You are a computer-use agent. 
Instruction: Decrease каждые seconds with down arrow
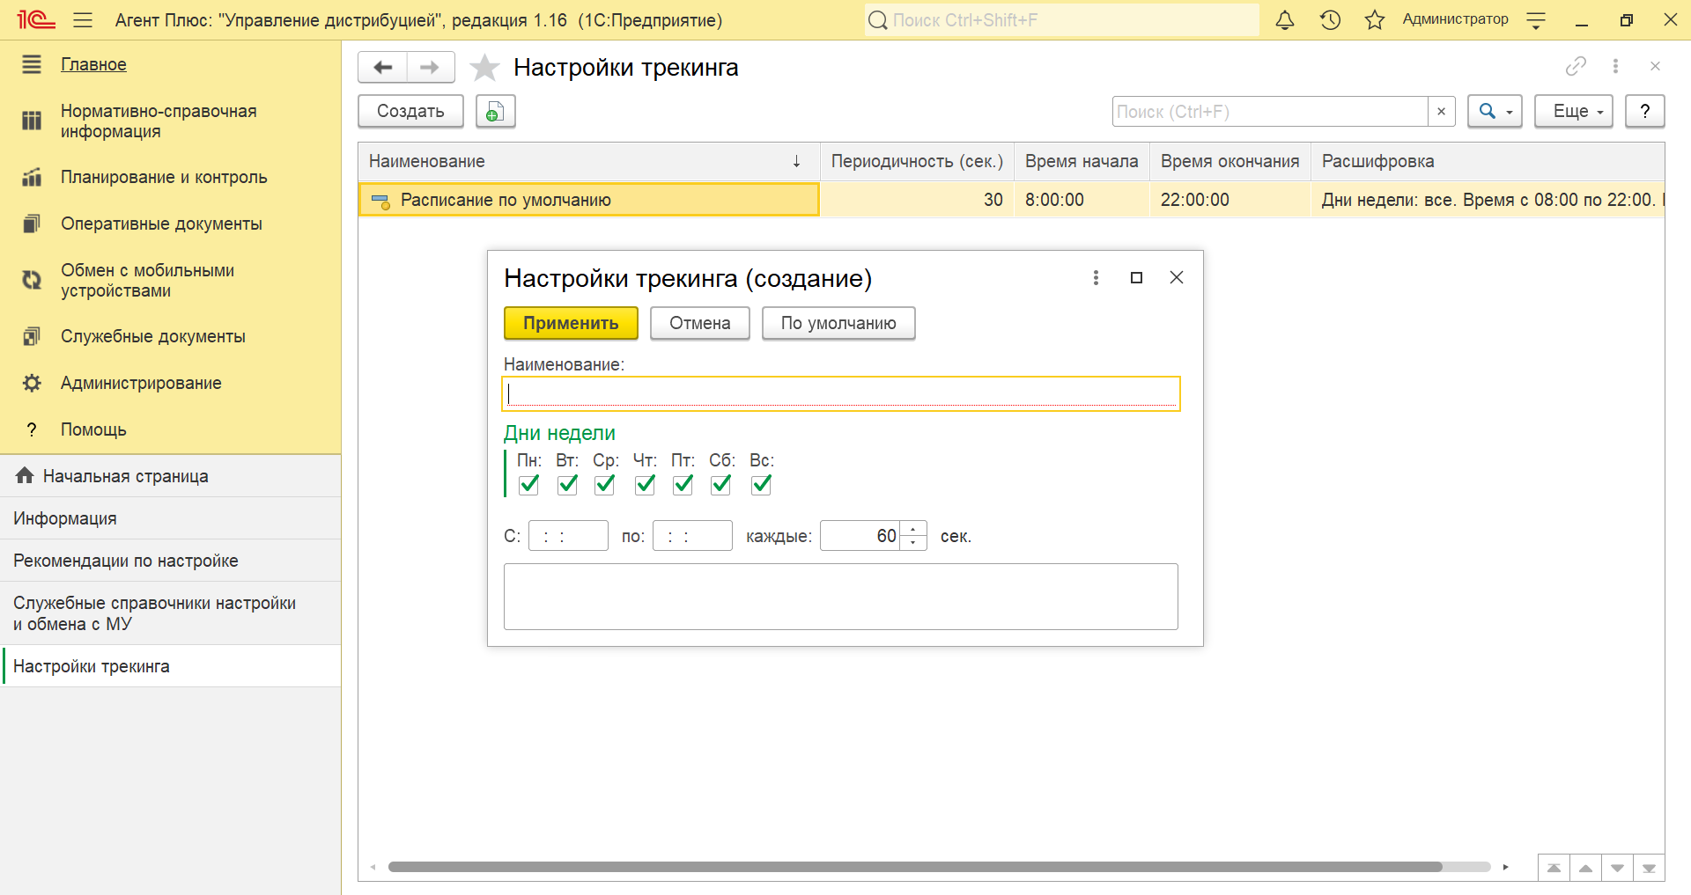913,543
